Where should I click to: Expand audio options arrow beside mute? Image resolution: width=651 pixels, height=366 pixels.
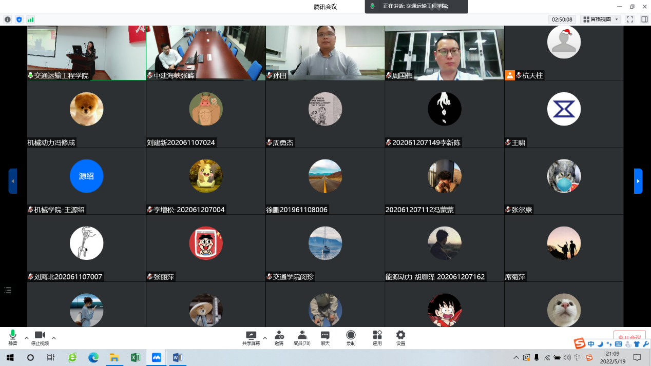point(27,338)
